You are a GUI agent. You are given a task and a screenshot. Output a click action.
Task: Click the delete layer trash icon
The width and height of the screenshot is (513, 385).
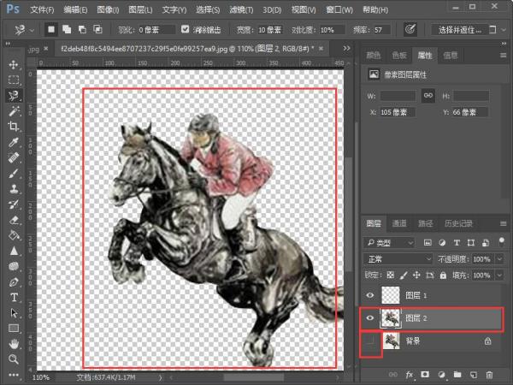489,375
